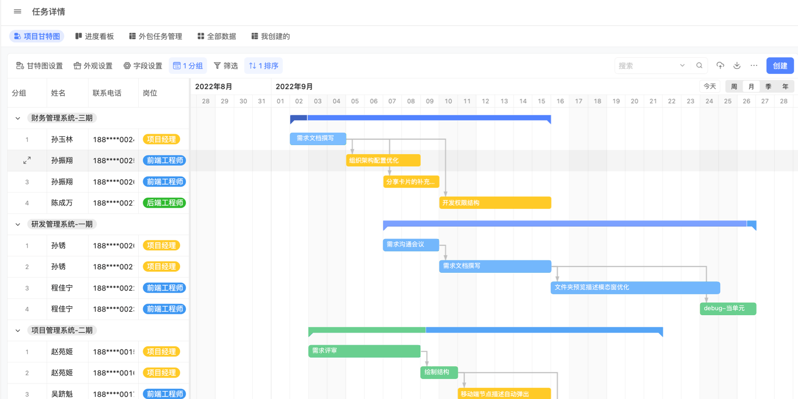Open the more options ellipsis menu
This screenshot has height=399, width=798.
click(x=754, y=65)
